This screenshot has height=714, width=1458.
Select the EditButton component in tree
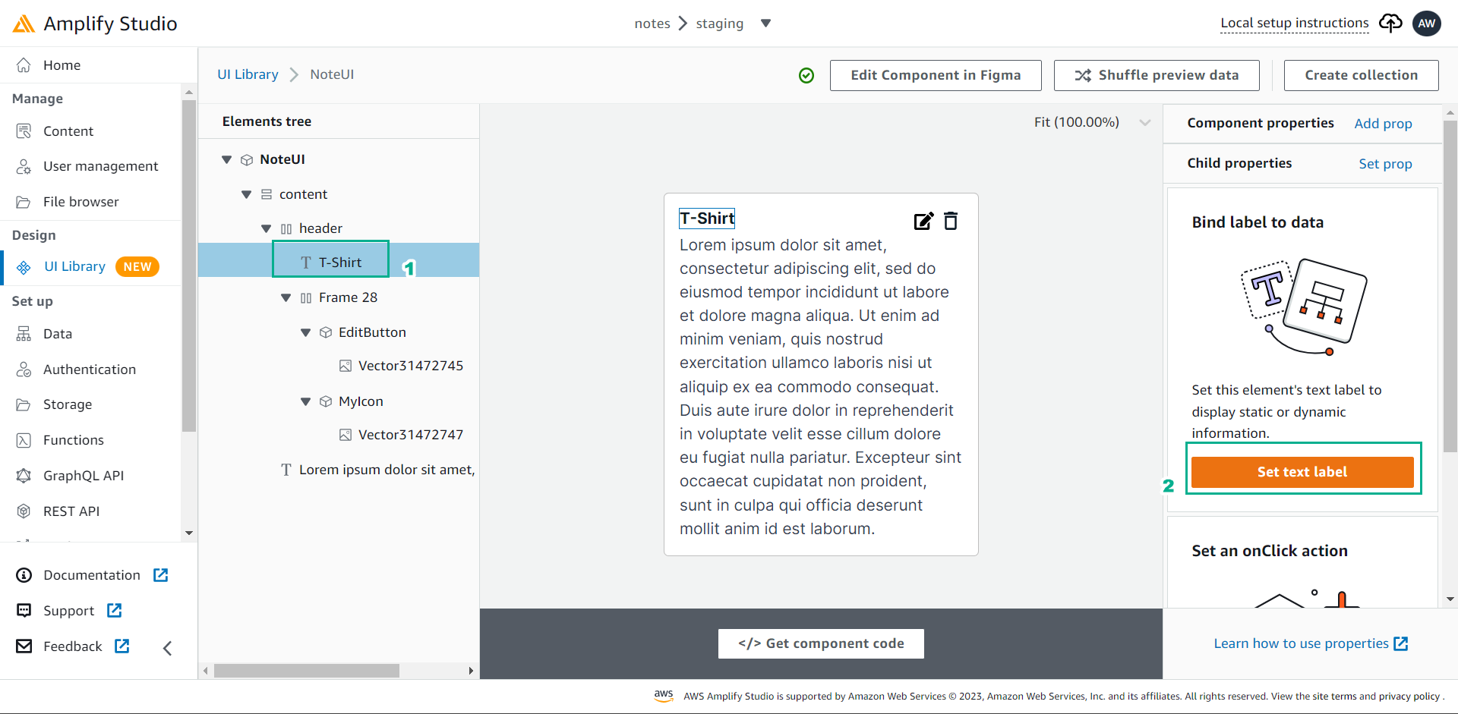(x=372, y=332)
